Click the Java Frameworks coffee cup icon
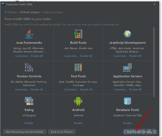 (x=29, y=34)
